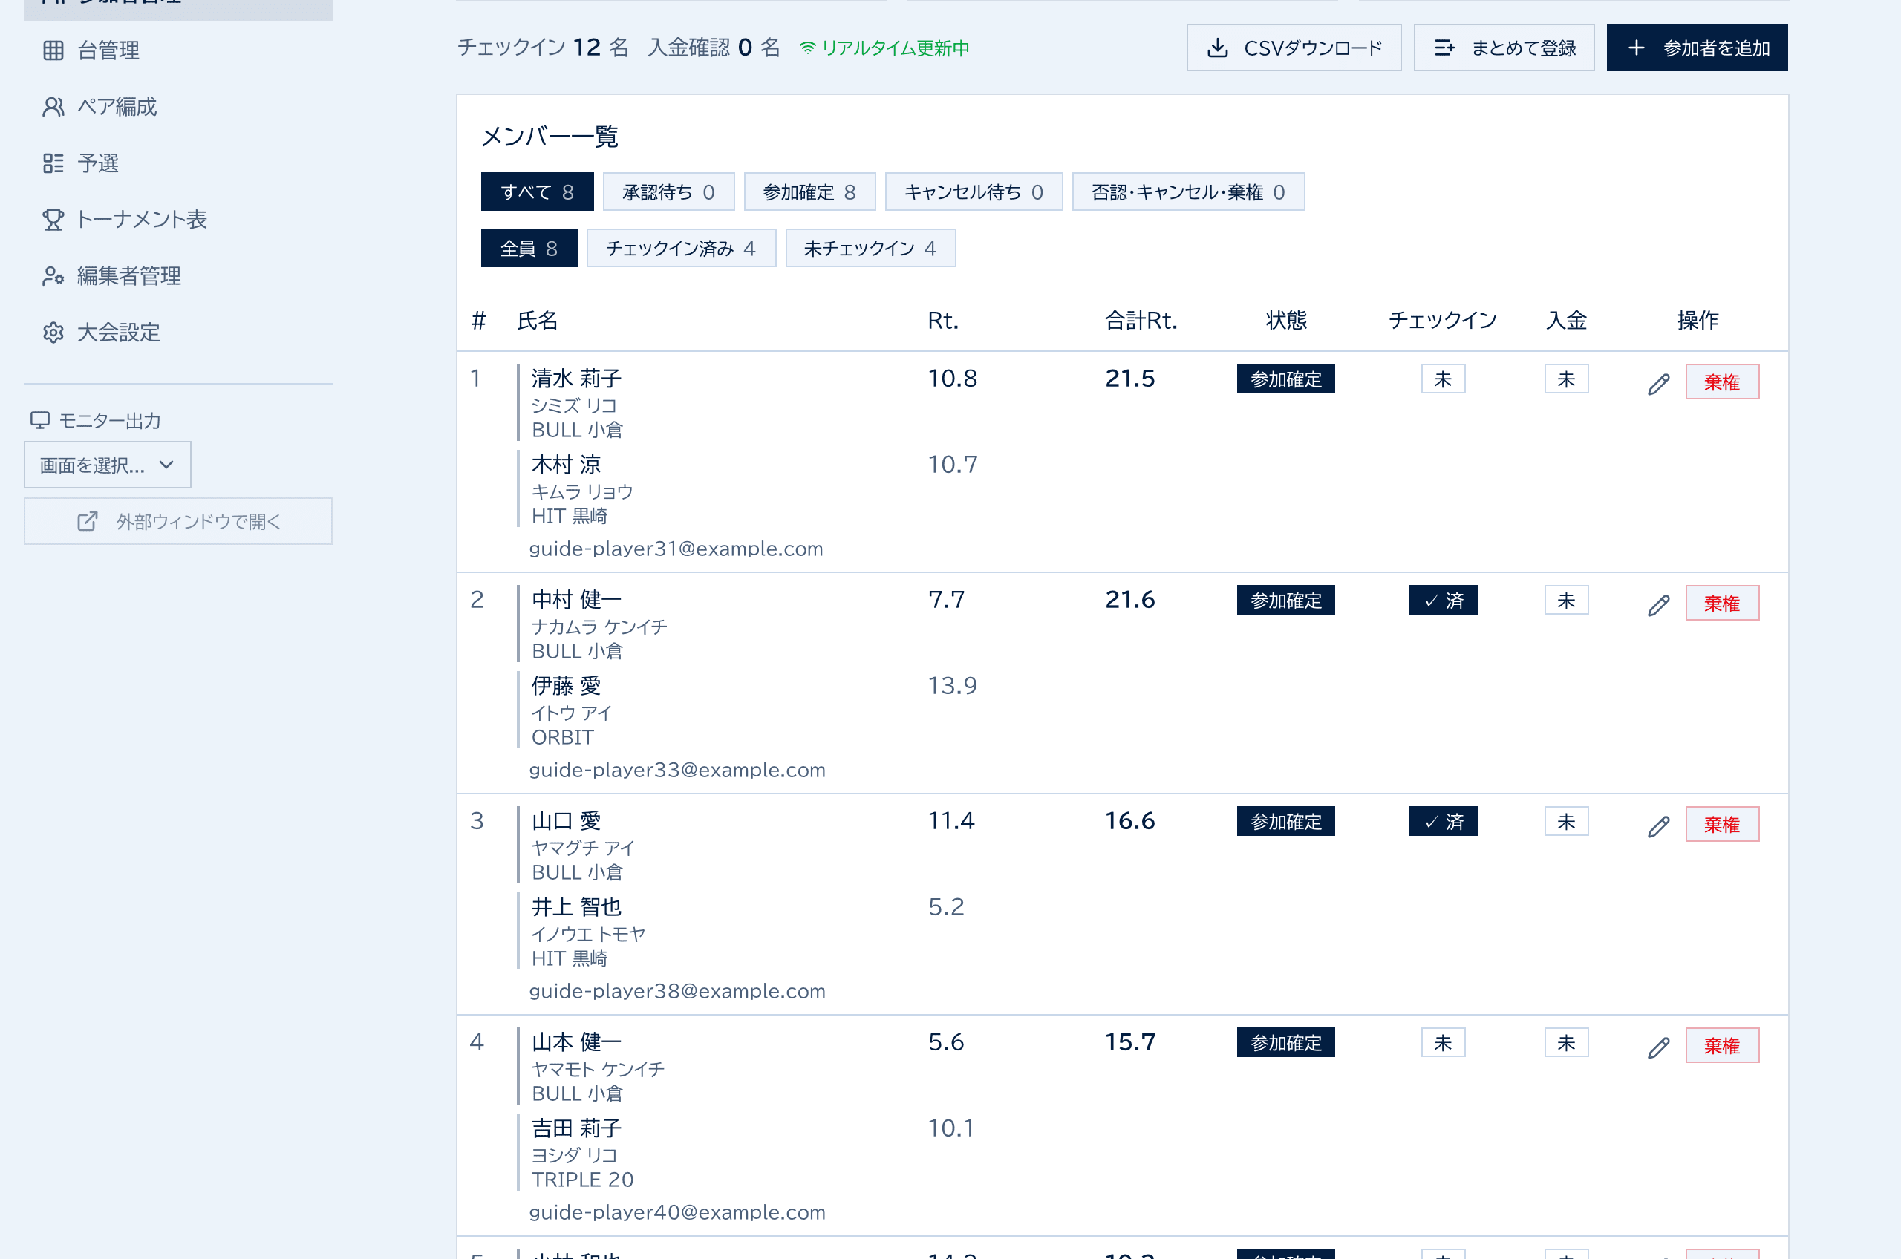Viewport: 1901px width, 1259px height.
Task: Edit entry 3 山口 愛 with pencil icon
Action: pos(1658,826)
